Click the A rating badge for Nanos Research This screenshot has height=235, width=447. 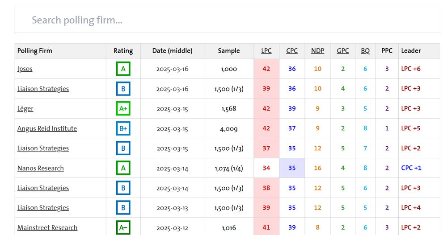123,168
